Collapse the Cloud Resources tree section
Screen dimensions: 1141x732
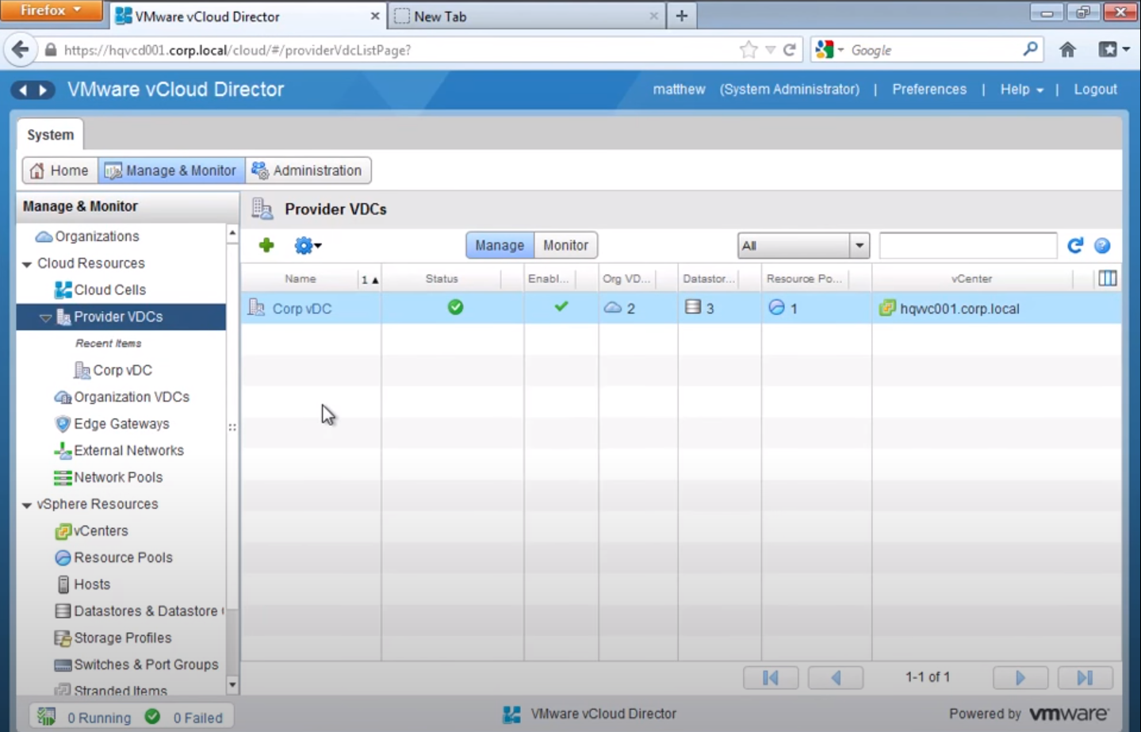coord(27,263)
